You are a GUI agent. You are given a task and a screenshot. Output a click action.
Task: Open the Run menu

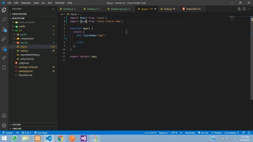click(x=50, y=3)
